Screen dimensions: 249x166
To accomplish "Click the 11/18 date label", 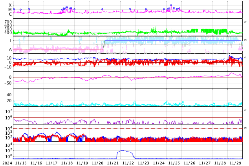I will click(x=67, y=163).
